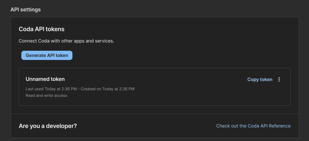Click the "Coda API tokens" panel heading
This screenshot has height=141, width=309.
coord(42,29)
